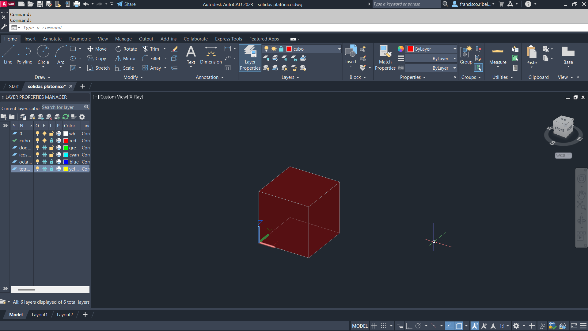Select the Line drawing tool

(x=8, y=55)
